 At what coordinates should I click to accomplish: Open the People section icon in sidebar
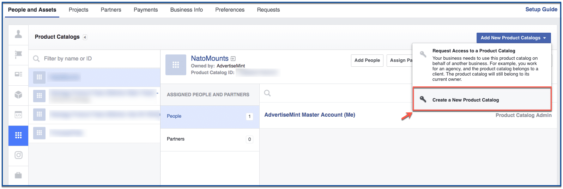coord(18,34)
